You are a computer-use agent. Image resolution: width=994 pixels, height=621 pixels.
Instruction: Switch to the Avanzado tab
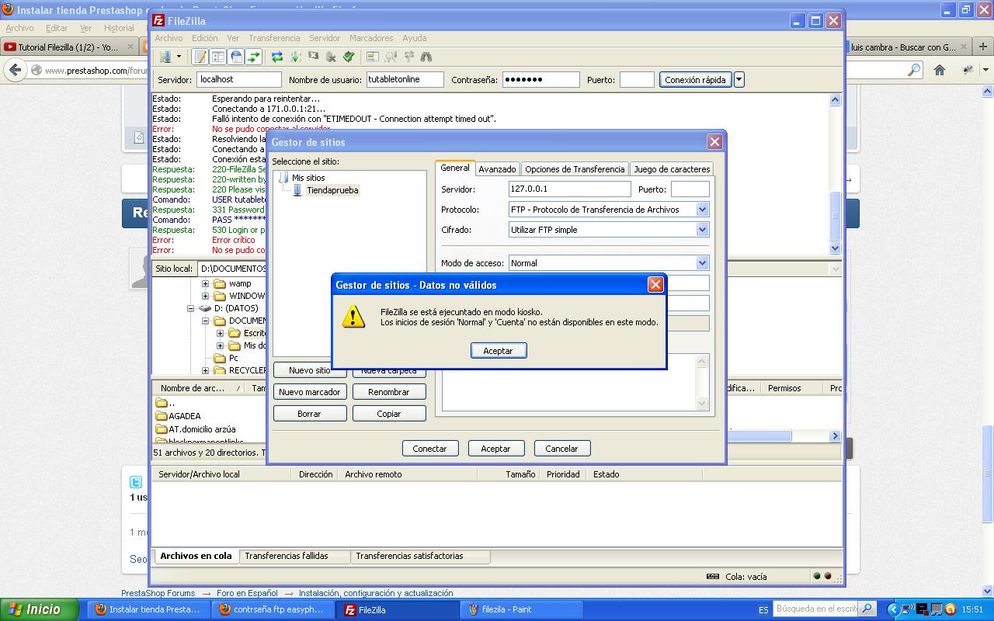click(497, 169)
